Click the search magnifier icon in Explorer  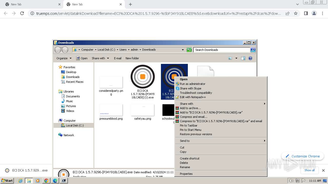(253, 50)
